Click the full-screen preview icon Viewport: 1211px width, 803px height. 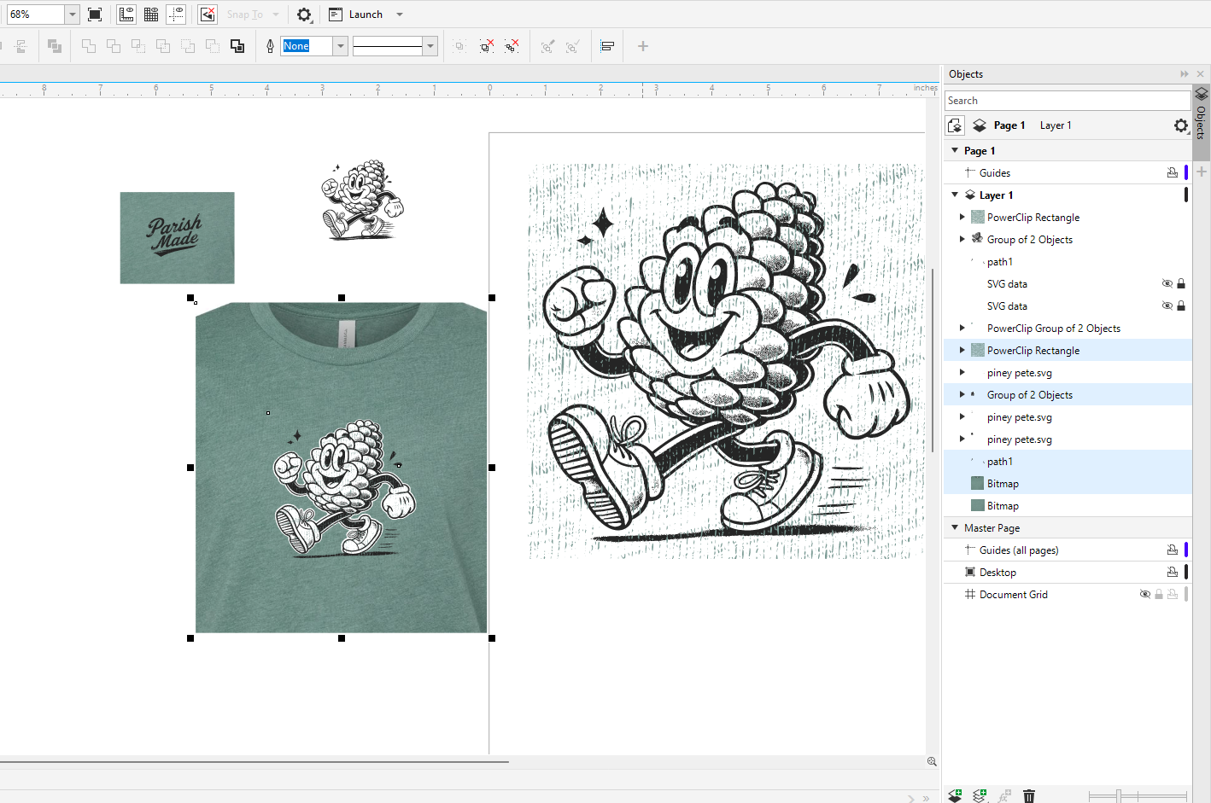tap(95, 15)
